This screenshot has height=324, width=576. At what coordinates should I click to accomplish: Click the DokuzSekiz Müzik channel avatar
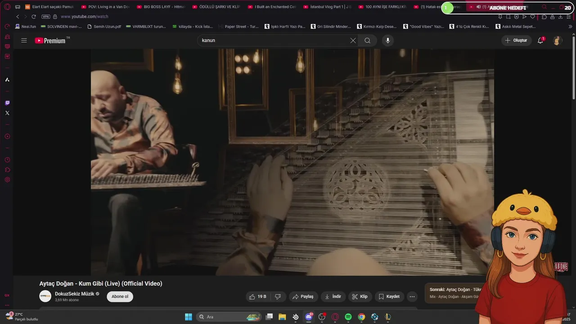pos(45,296)
